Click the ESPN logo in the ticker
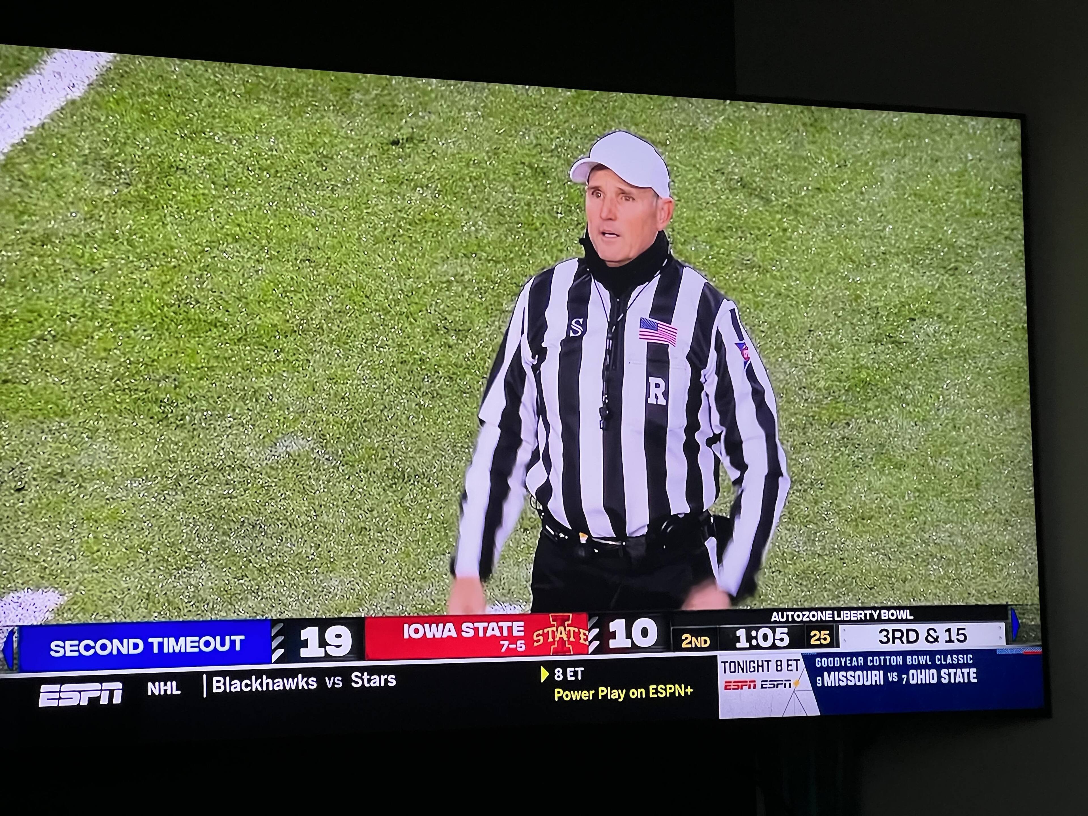The height and width of the screenshot is (816, 1088). (80, 694)
